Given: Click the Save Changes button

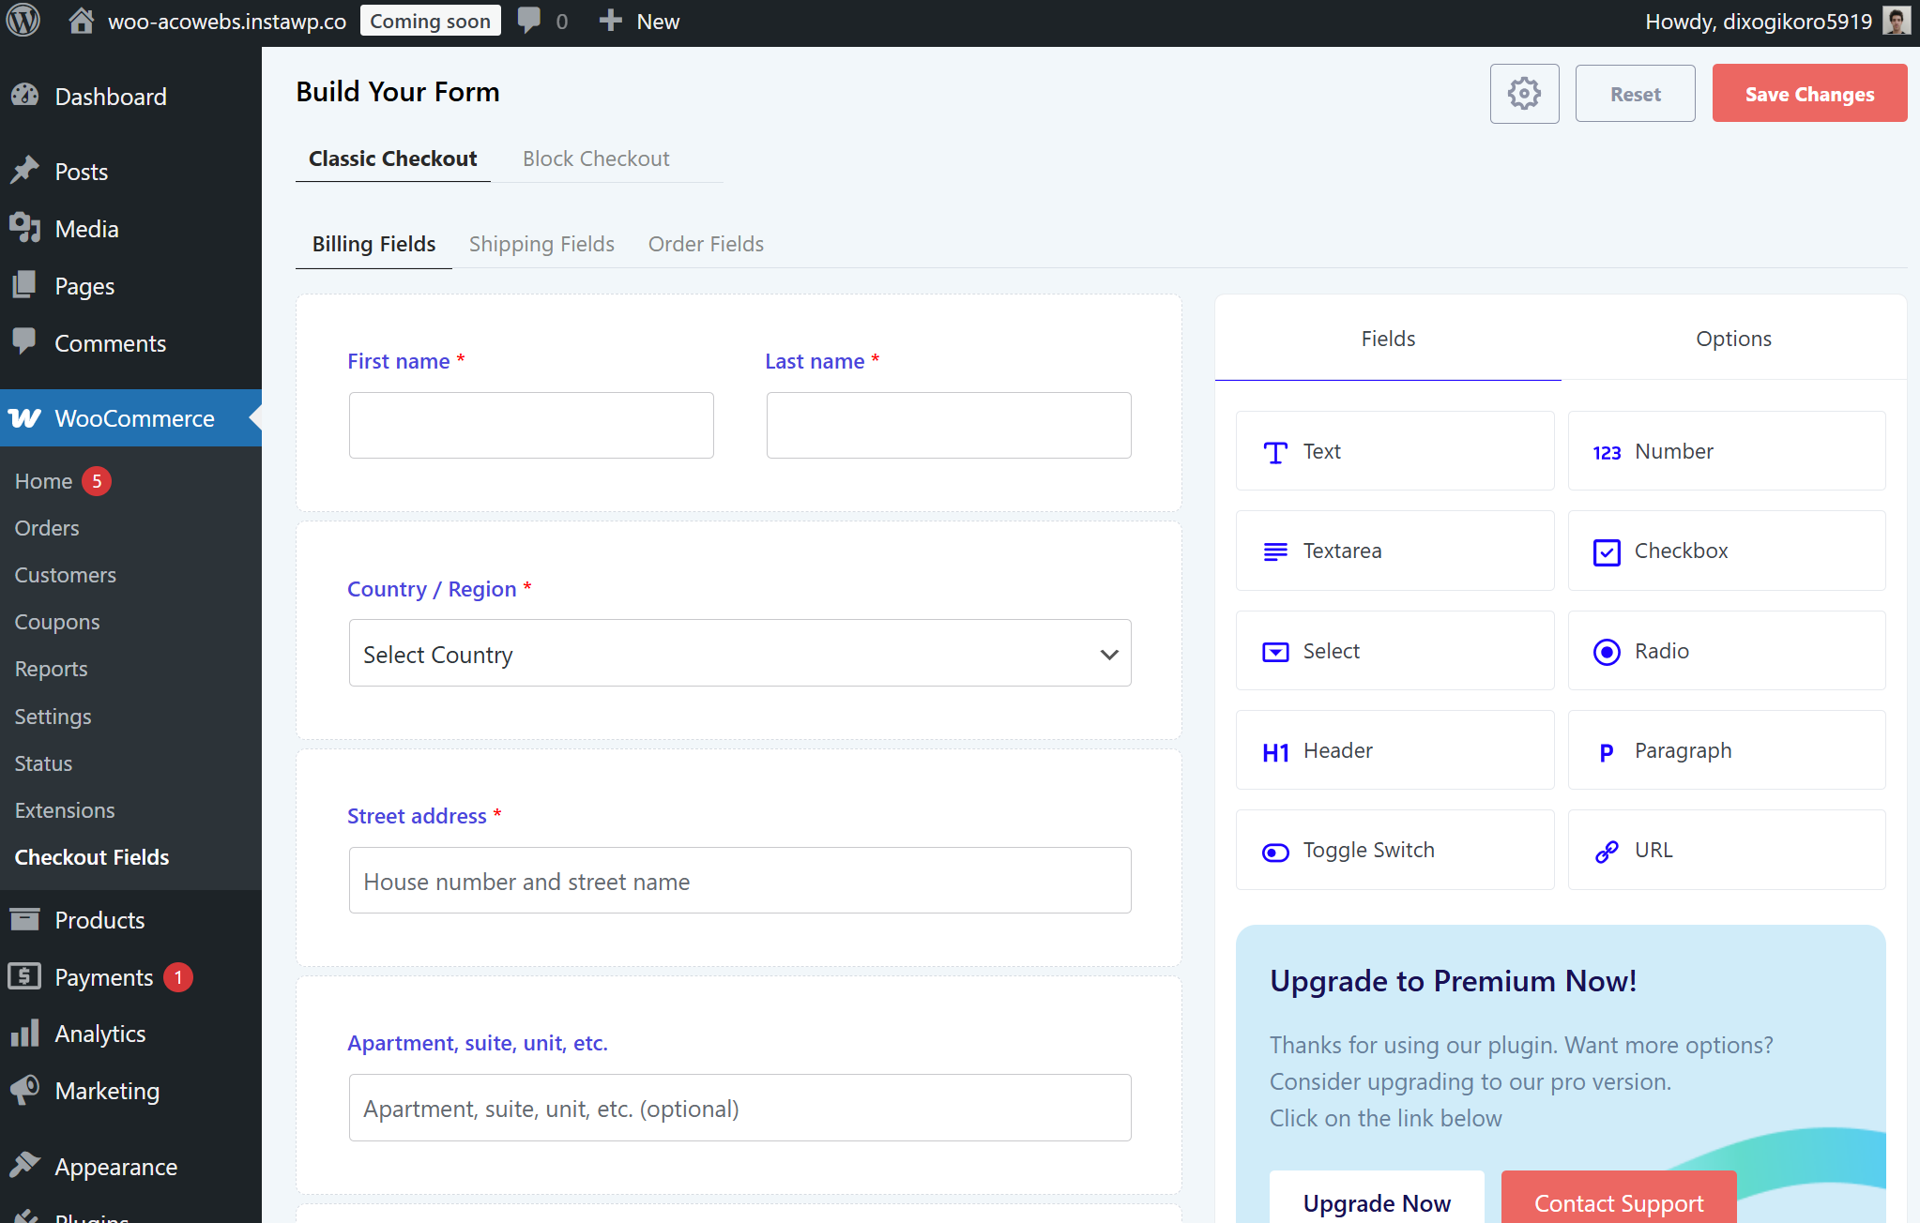Looking at the screenshot, I should click(1808, 94).
